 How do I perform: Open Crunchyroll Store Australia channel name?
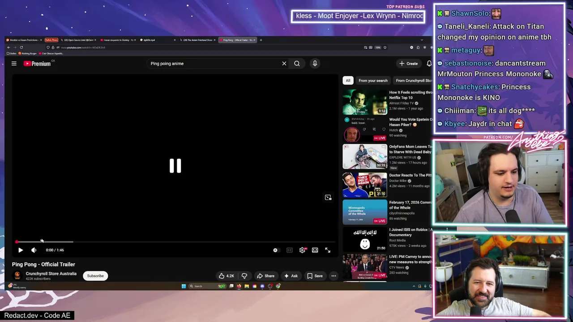[x=51, y=274]
